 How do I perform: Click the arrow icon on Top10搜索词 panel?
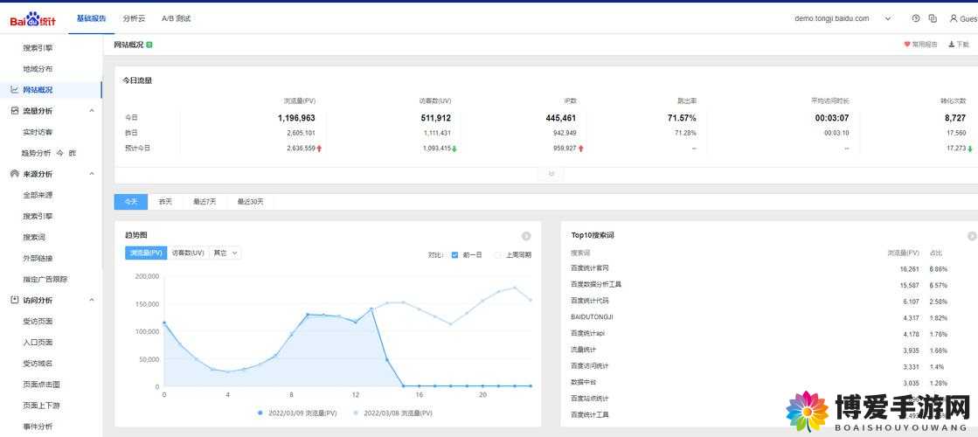972,236
